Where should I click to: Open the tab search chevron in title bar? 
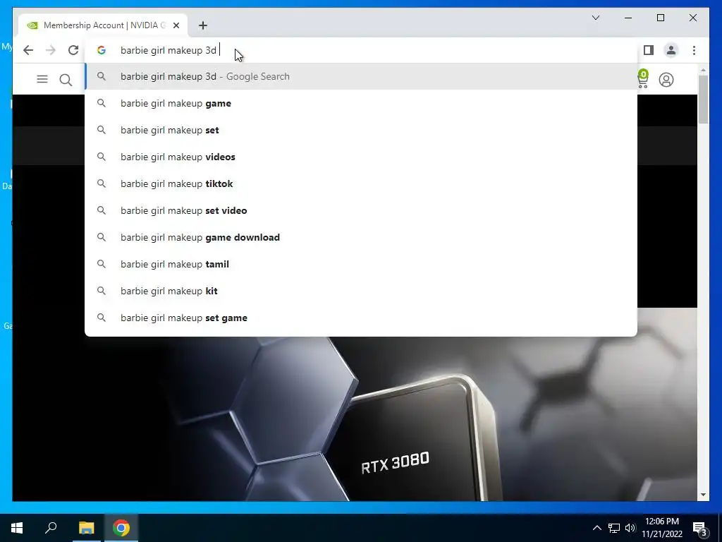coord(596,18)
